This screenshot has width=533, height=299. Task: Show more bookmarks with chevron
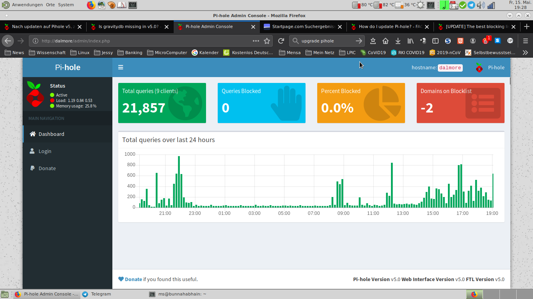coord(525,53)
